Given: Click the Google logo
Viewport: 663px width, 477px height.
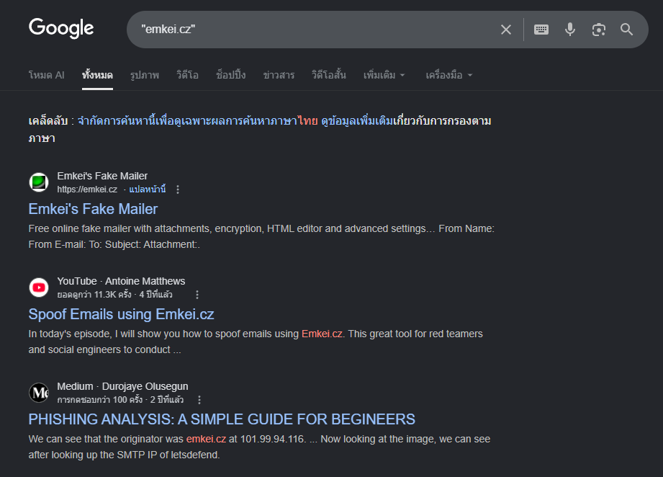Looking at the screenshot, I should [61, 28].
